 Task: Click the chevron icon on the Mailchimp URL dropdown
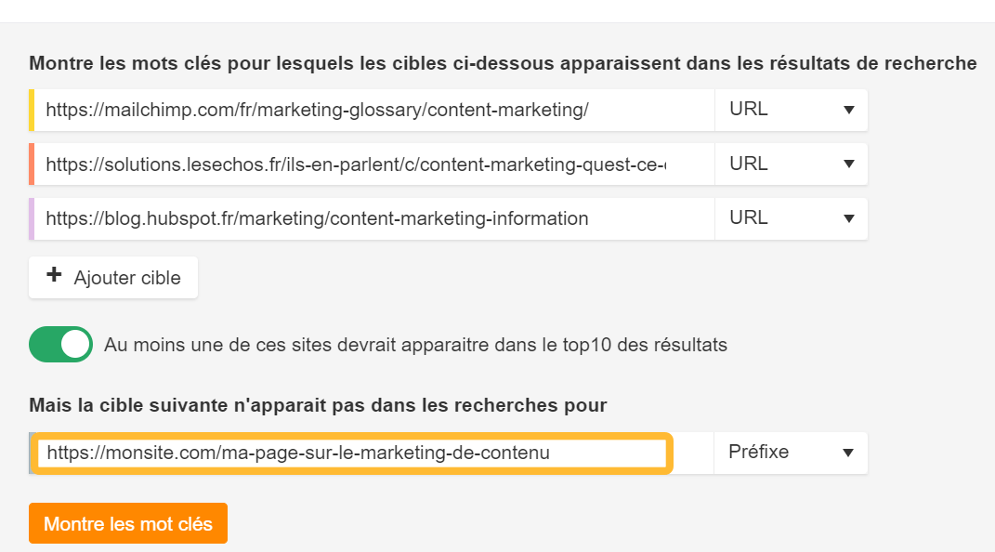[x=847, y=109]
